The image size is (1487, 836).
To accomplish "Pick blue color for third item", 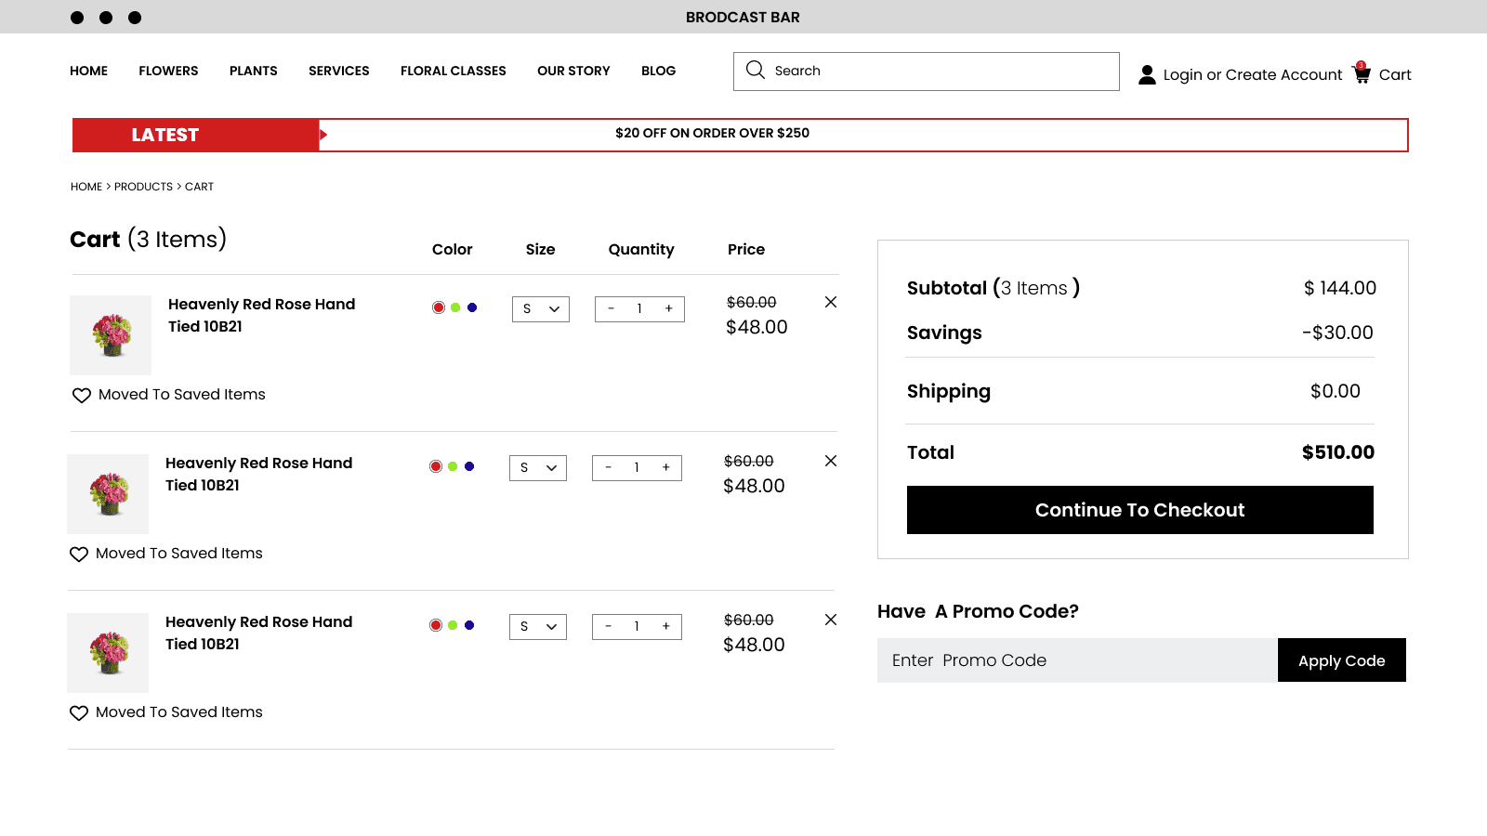I will (x=469, y=625).
